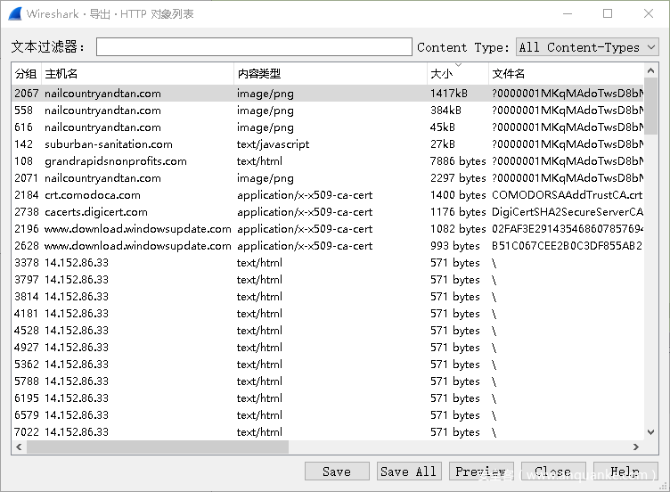Sort by 内容类型 column header
The image size is (670, 492).
point(330,74)
